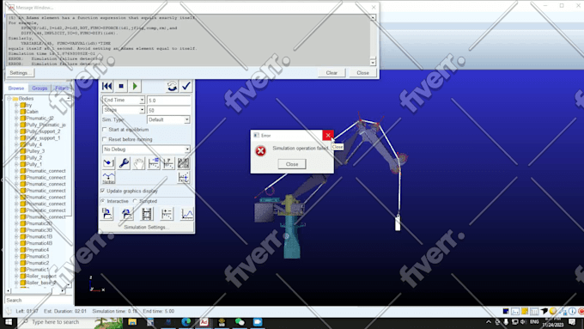This screenshot has height=329, width=584.
Task: Open File Explorer from taskbar
Action: pos(132,322)
